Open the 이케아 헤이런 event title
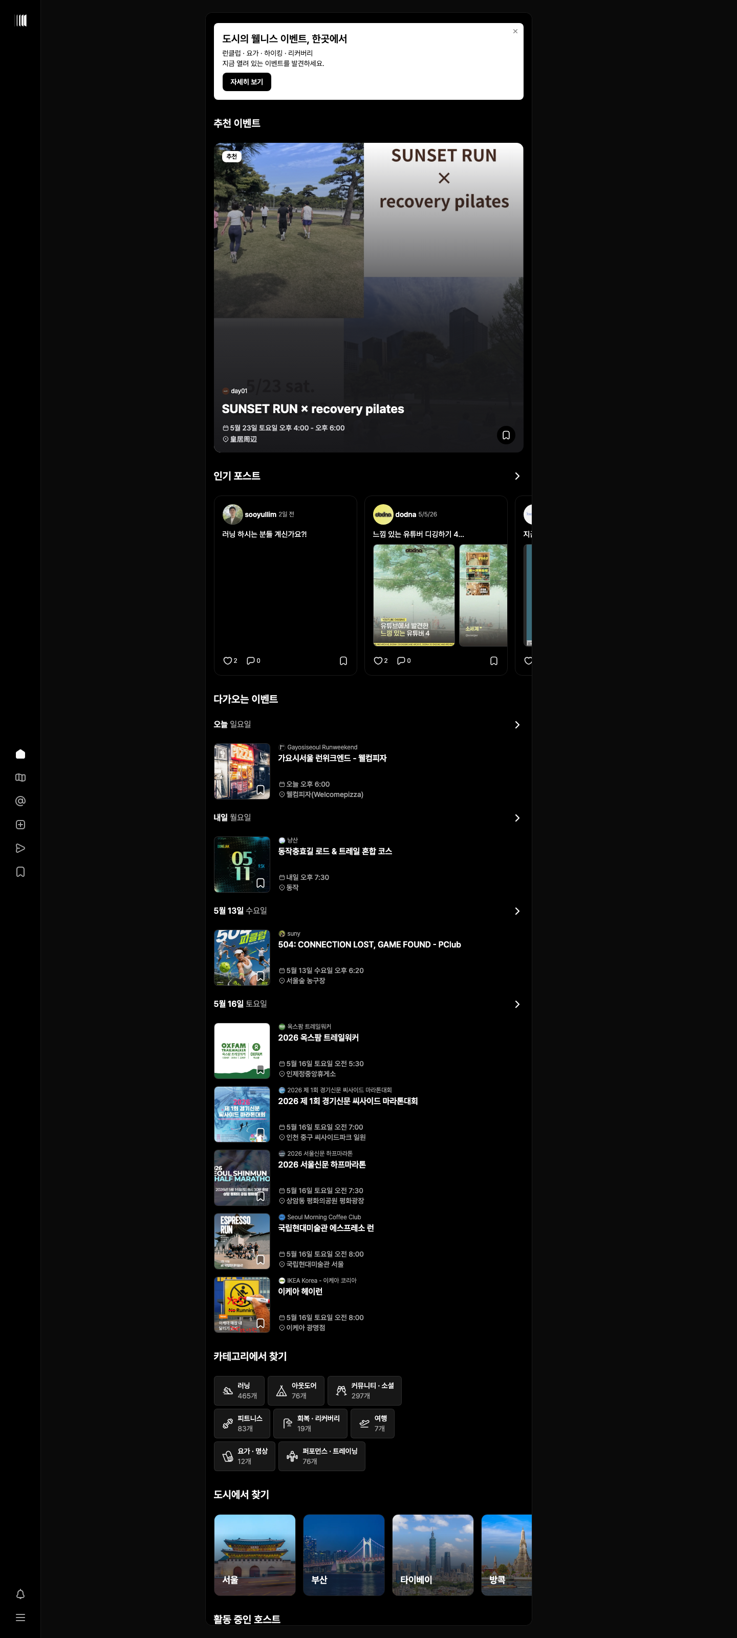Screen dimensions: 737x1638 point(300,1291)
